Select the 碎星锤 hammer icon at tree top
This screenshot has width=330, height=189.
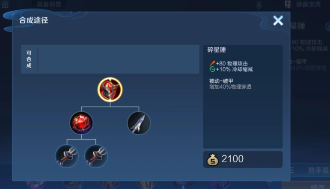pos(110,90)
